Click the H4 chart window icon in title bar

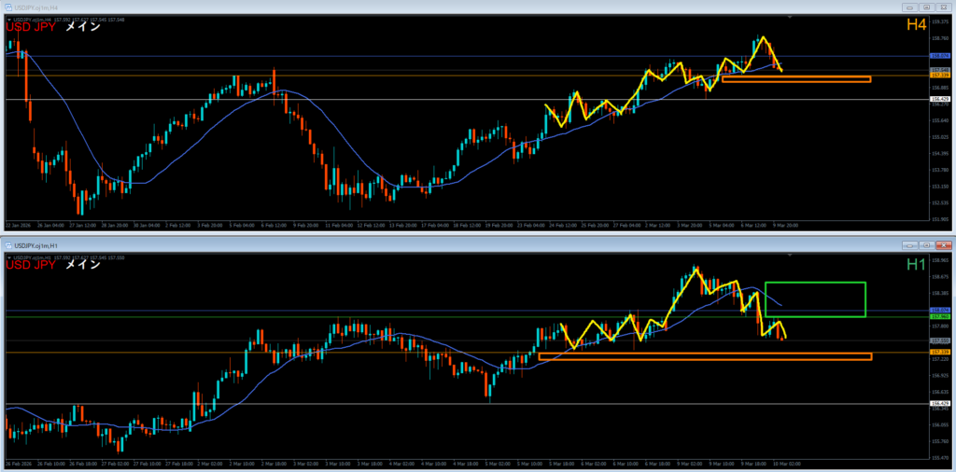click(x=9, y=7)
